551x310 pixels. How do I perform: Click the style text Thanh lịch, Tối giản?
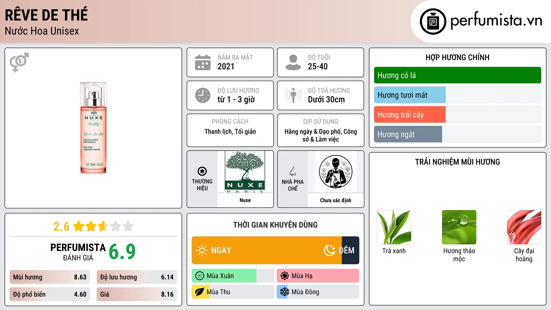click(230, 132)
